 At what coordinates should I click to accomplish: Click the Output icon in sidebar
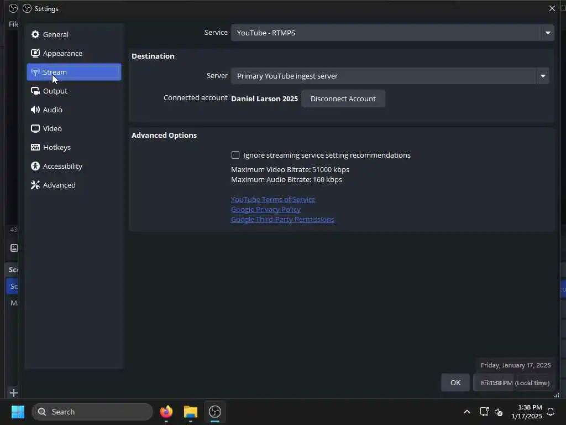(x=35, y=91)
